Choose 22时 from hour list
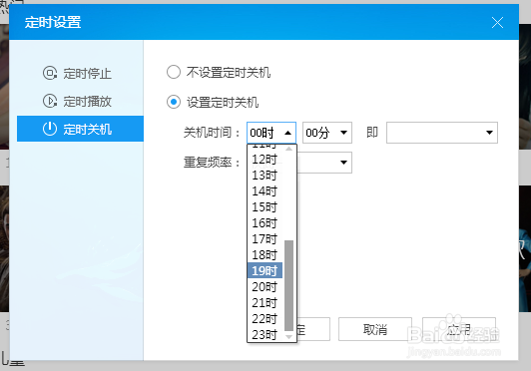Image resolution: width=531 pixels, height=371 pixels. point(265,318)
